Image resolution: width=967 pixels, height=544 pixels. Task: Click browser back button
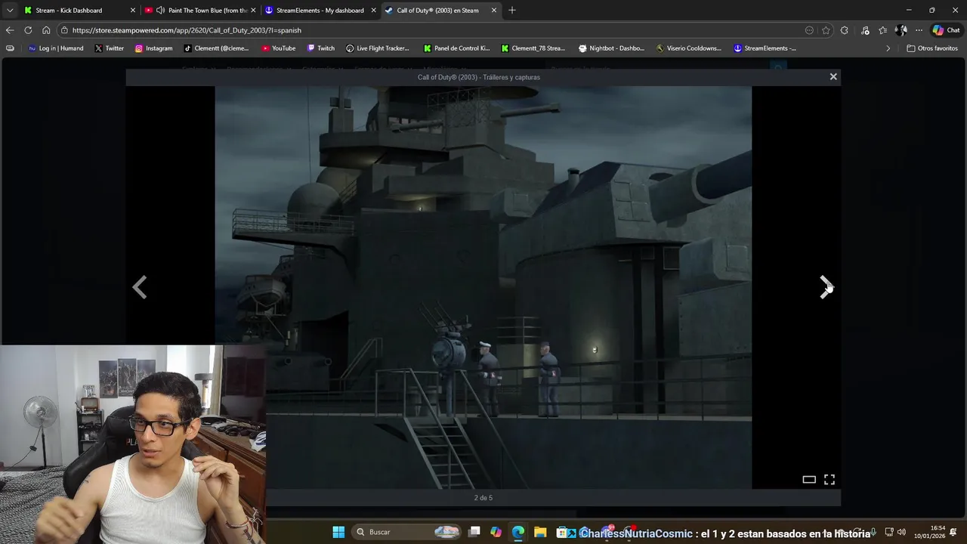click(10, 30)
